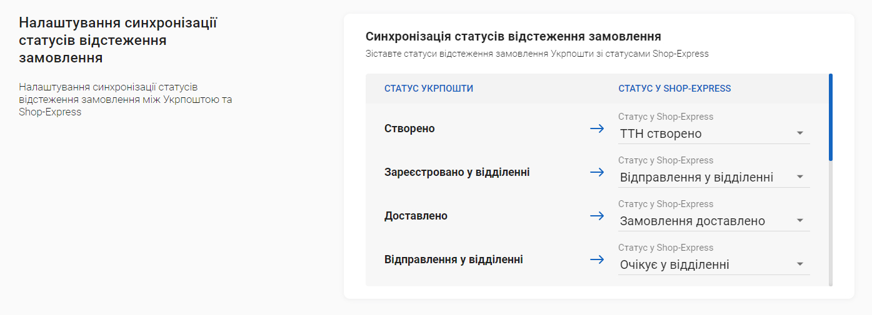
Task: Click the caret arrow of Очікує у відділенні select
Action: tap(799, 264)
